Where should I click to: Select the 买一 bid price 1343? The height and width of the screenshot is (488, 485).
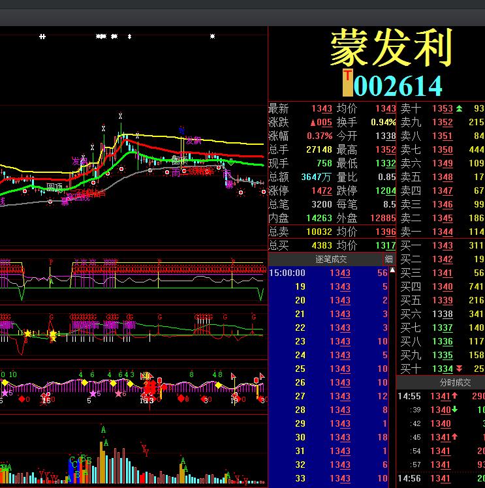(x=443, y=245)
